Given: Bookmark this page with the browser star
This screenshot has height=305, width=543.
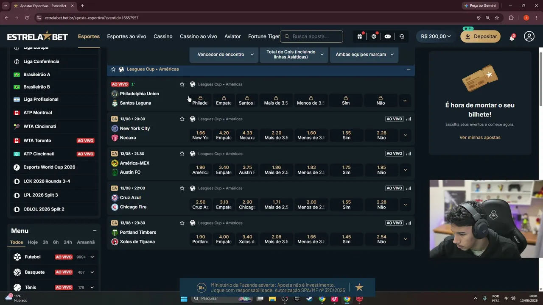Looking at the screenshot, I should click(497, 18).
